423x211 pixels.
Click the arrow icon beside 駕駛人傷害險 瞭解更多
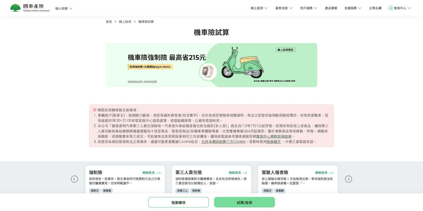(331, 173)
